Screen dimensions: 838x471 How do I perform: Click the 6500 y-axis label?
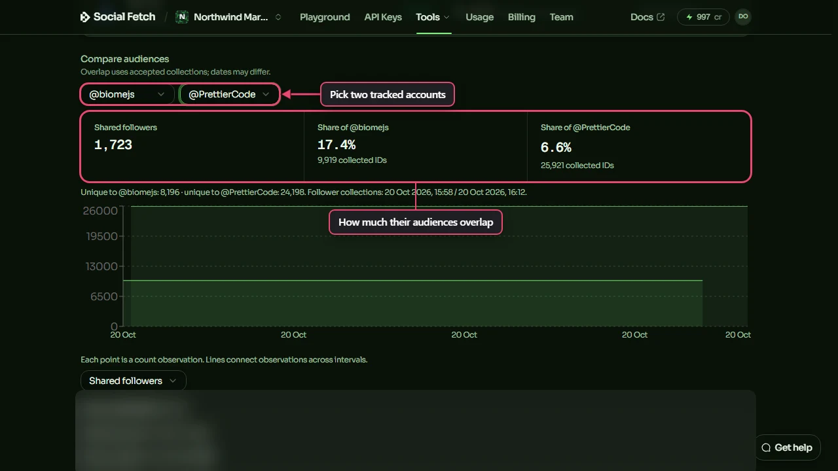(x=104, y=296)
